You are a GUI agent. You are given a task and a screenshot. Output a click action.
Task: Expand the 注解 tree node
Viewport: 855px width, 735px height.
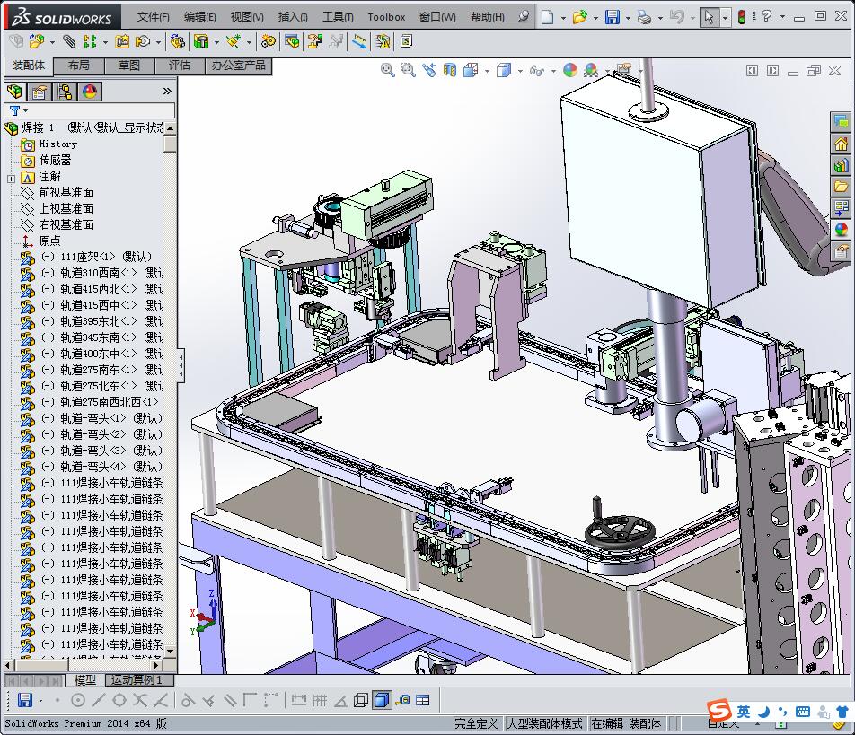click(12, 177)
